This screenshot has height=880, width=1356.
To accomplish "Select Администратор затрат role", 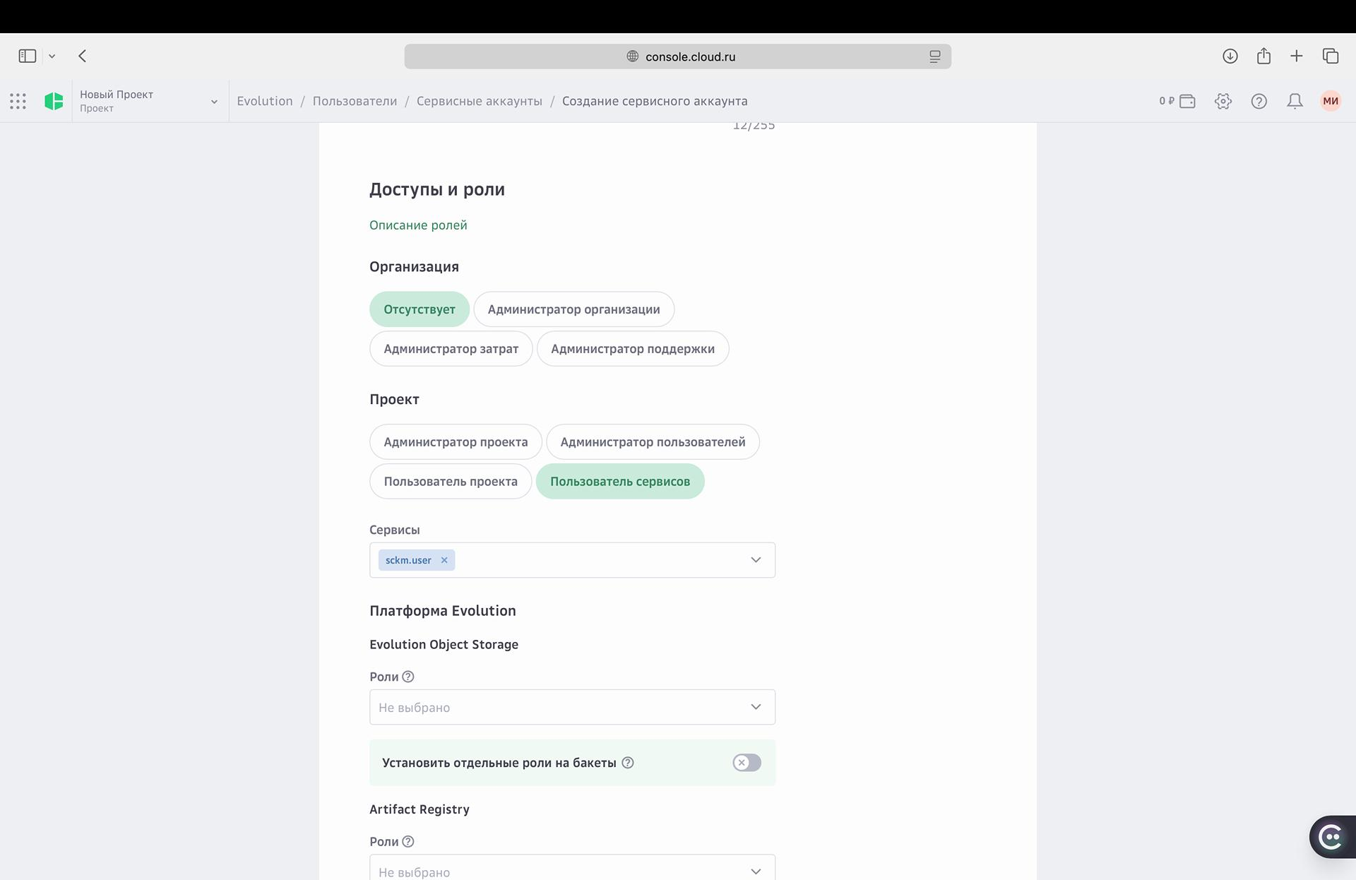I will pos(451,349).
